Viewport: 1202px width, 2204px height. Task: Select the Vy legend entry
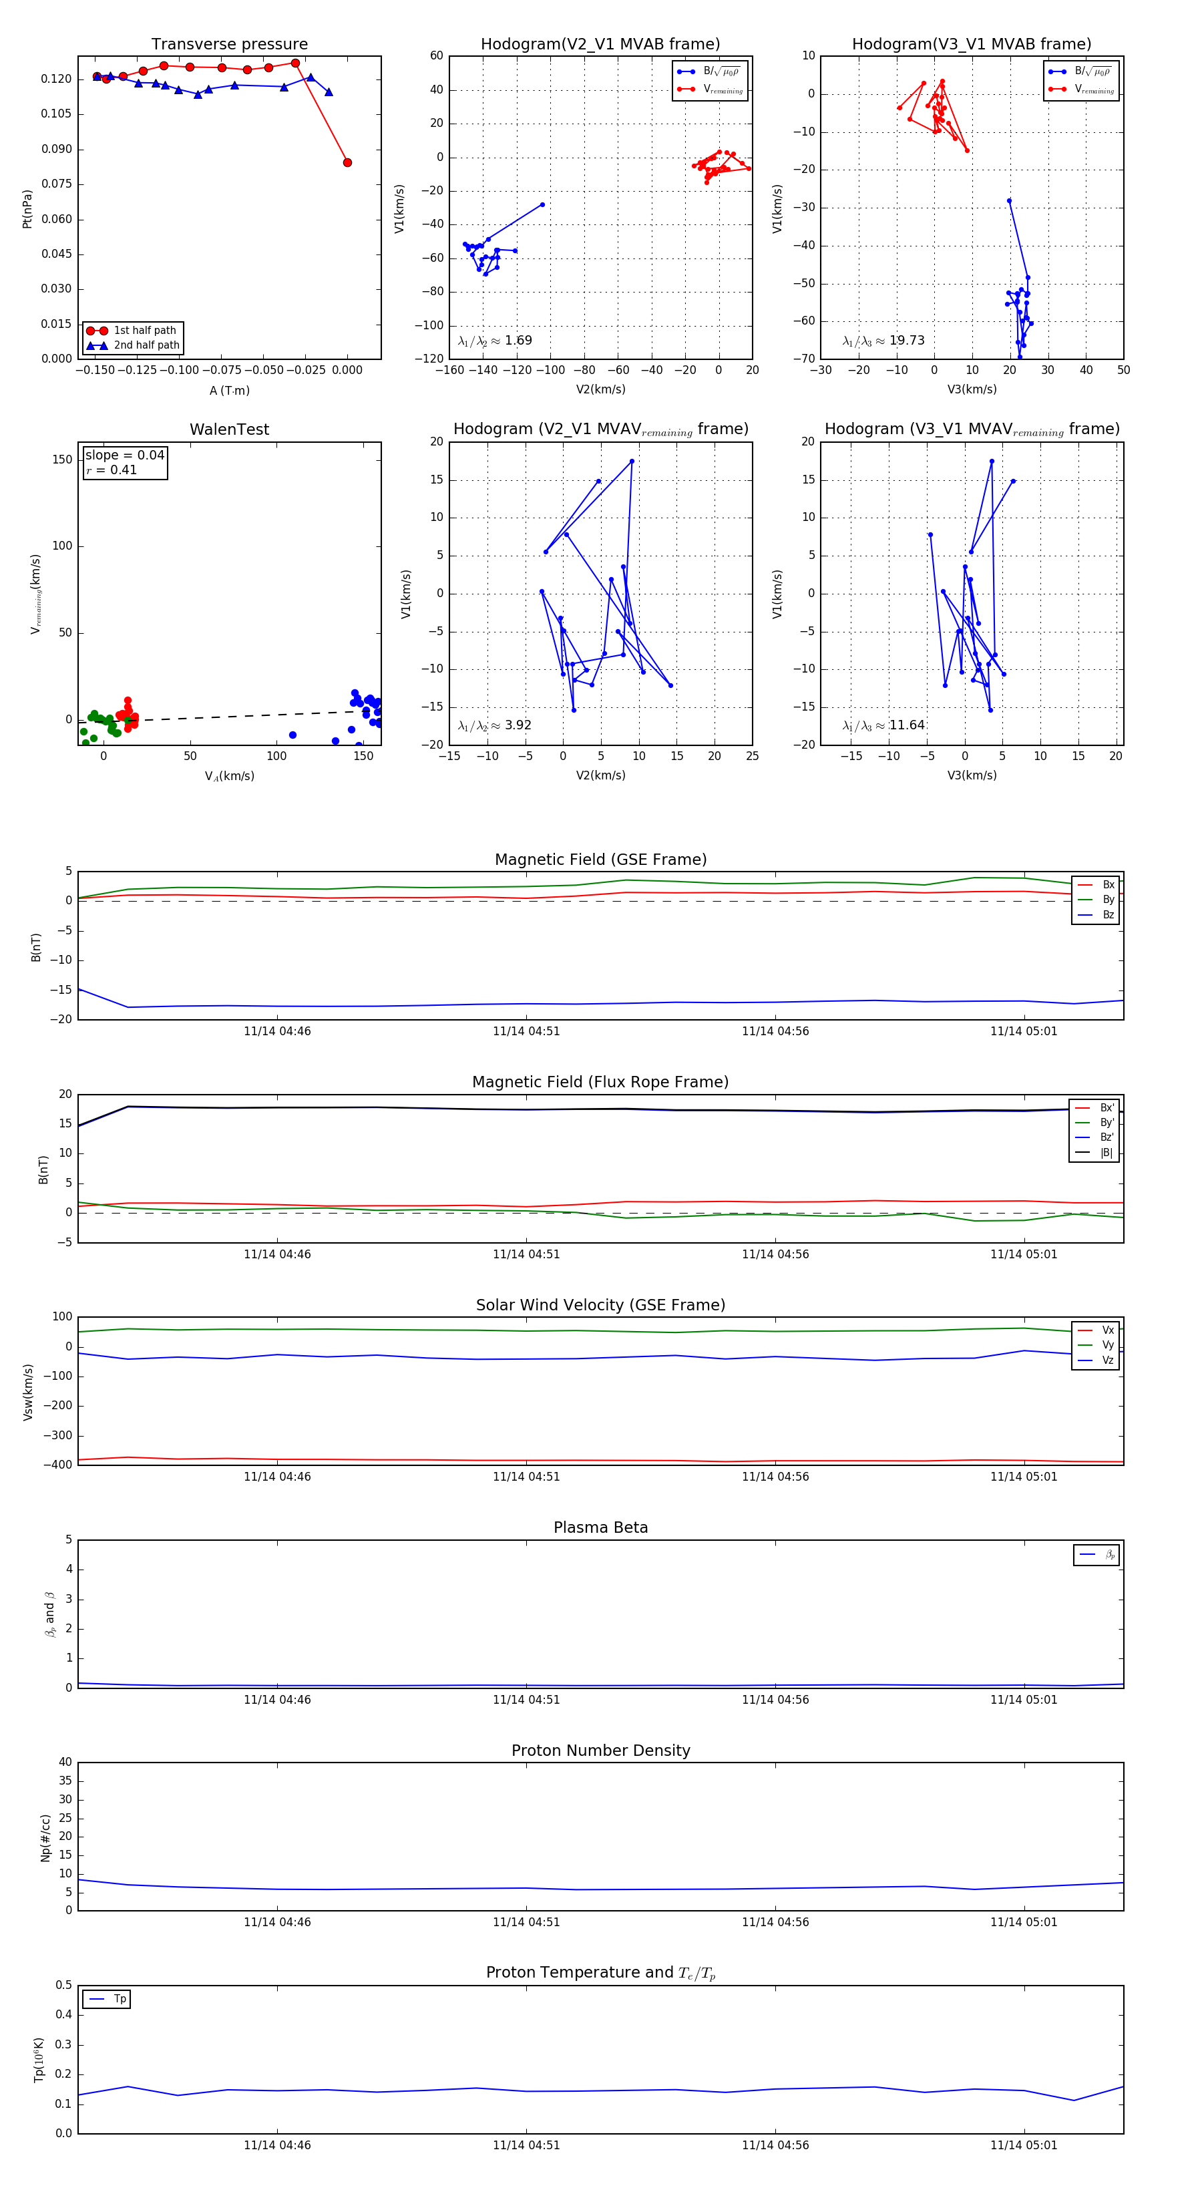[1096, 1345]
